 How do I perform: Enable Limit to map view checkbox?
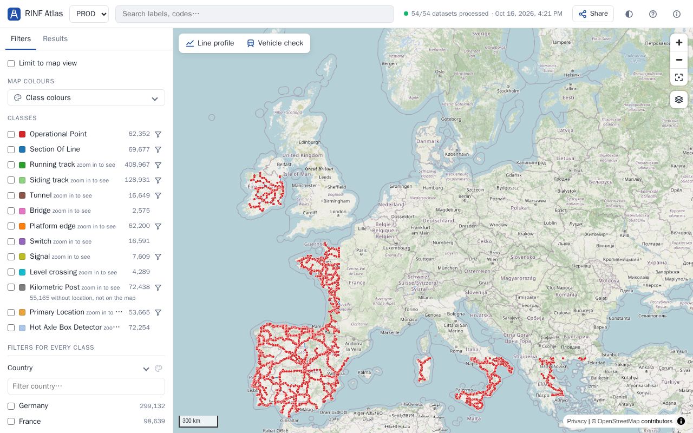11,63
